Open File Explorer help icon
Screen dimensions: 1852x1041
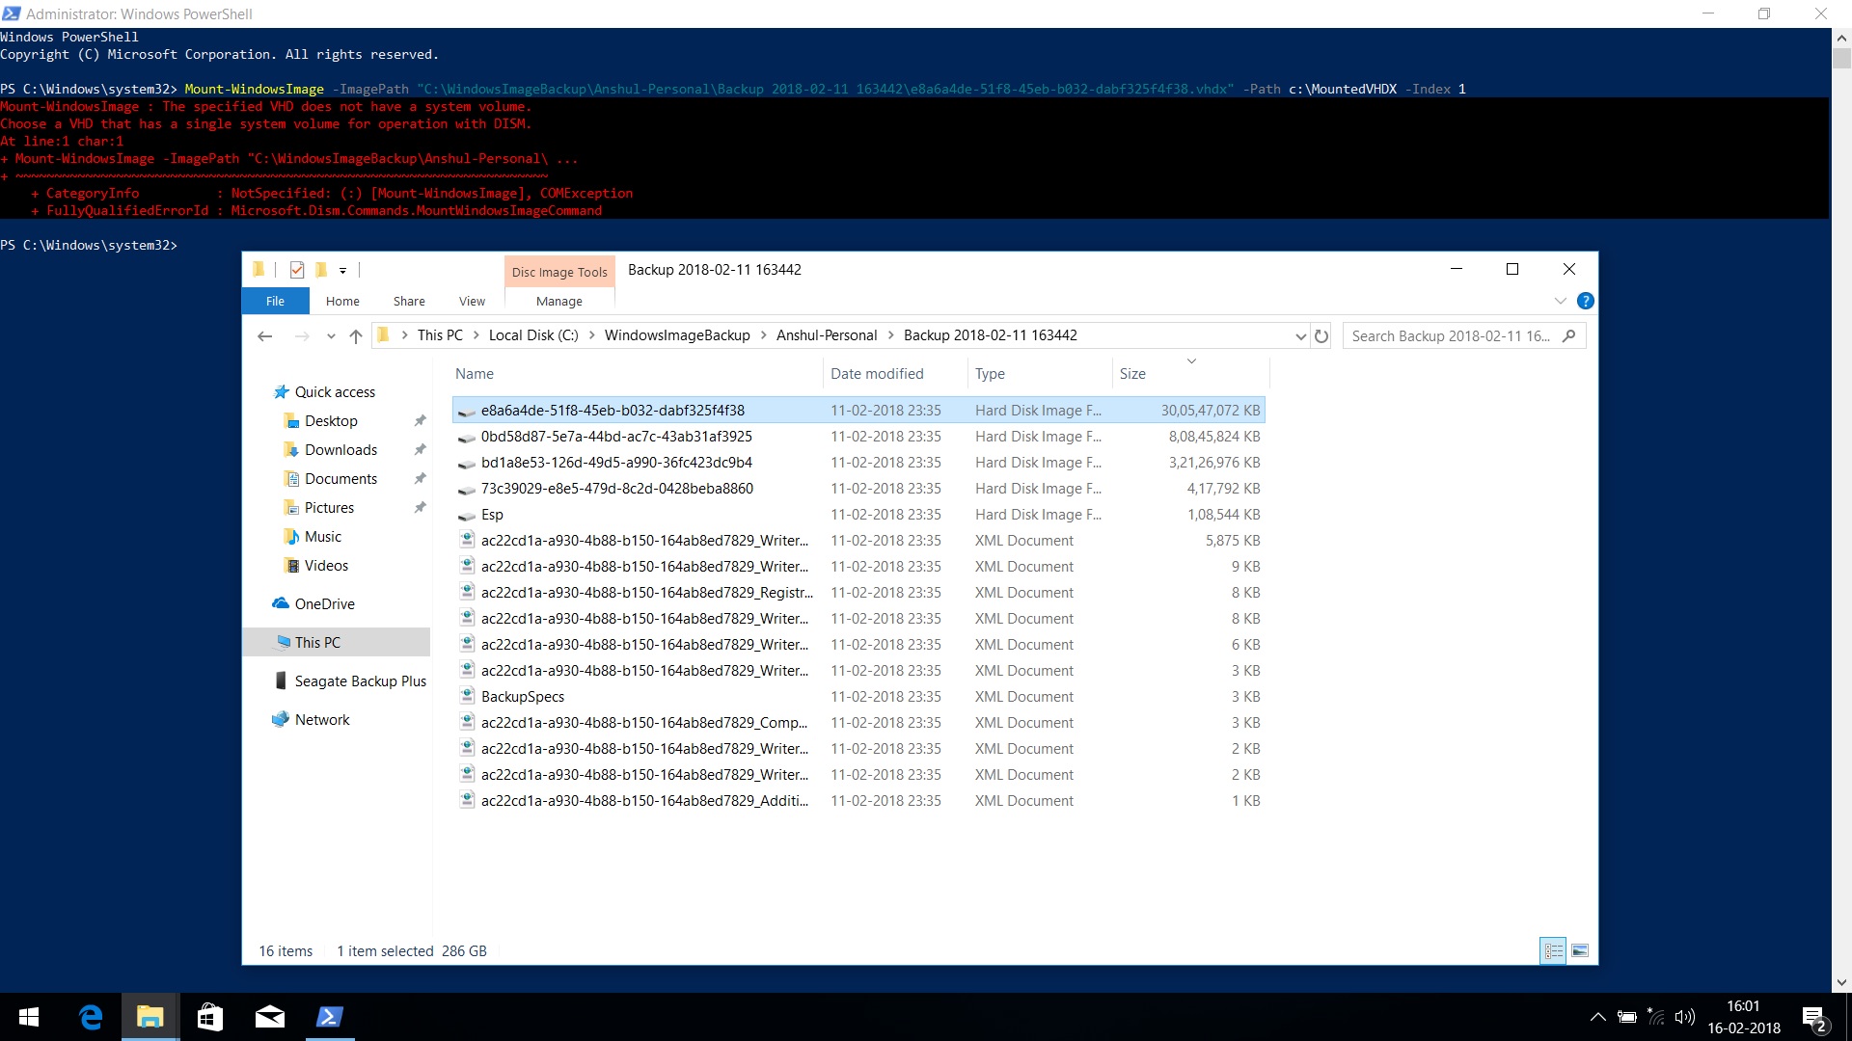coord(1585,301)
